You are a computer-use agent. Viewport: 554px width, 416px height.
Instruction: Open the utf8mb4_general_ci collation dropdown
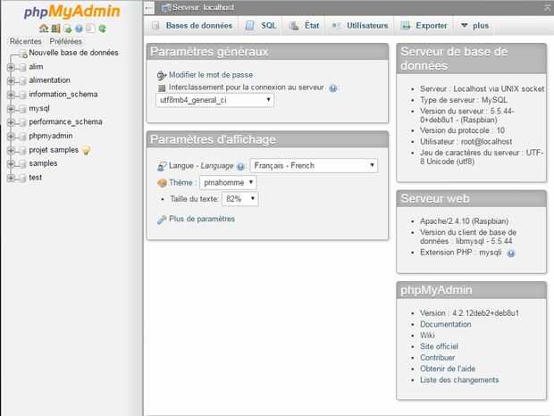[x=214, y=100]
